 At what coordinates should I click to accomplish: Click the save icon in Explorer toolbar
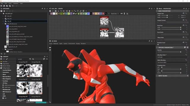1,11
